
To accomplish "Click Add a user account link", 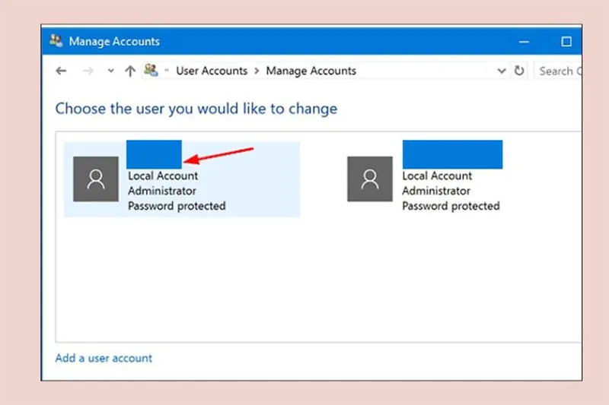I will coord(104,358).
